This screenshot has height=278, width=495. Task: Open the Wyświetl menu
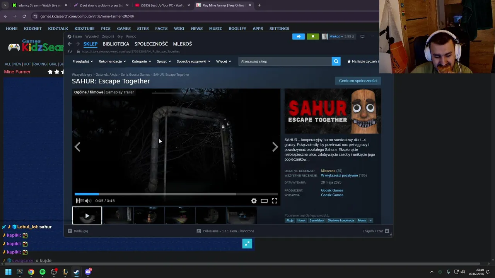tap(92, 36)
